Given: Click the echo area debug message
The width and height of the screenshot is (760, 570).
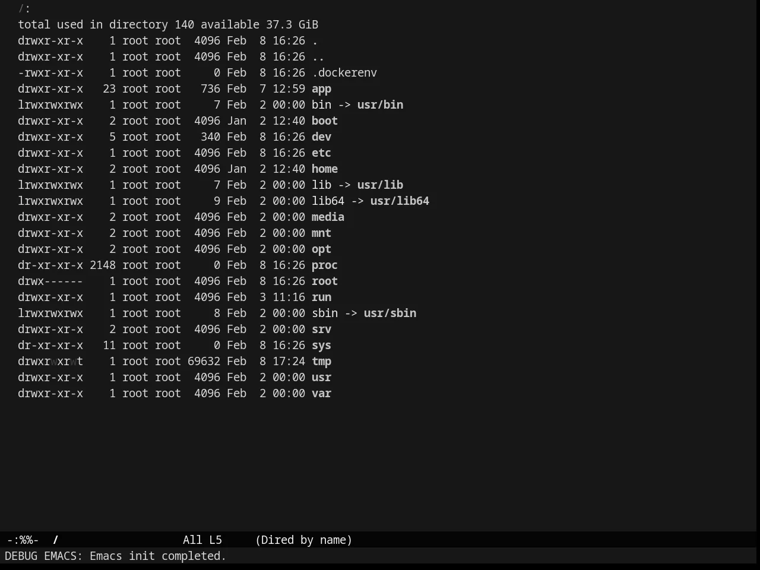Looking at the screenshot, I should (116, 556).
